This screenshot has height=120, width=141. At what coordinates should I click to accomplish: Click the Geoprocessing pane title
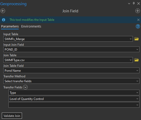[x=13, y=4]
